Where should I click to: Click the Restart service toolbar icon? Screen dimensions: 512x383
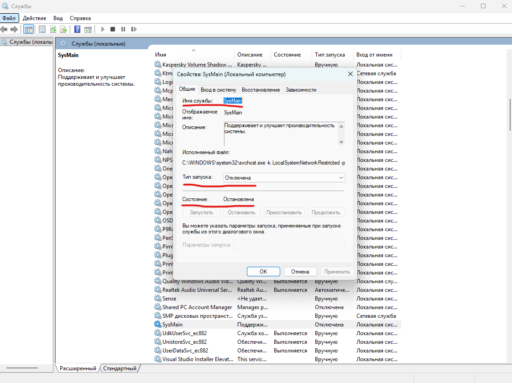point(134,29)
